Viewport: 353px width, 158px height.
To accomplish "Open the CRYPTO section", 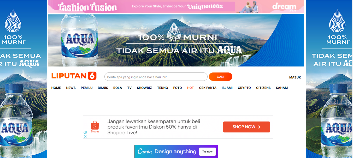I will 244,88.
